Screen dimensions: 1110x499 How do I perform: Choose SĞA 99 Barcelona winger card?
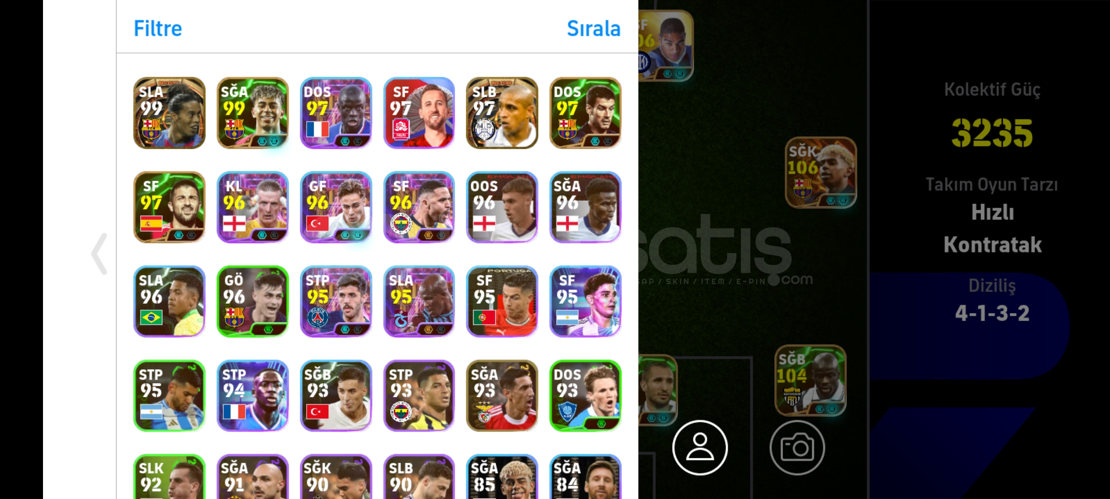pyautogui.click(x=253, y=113)
